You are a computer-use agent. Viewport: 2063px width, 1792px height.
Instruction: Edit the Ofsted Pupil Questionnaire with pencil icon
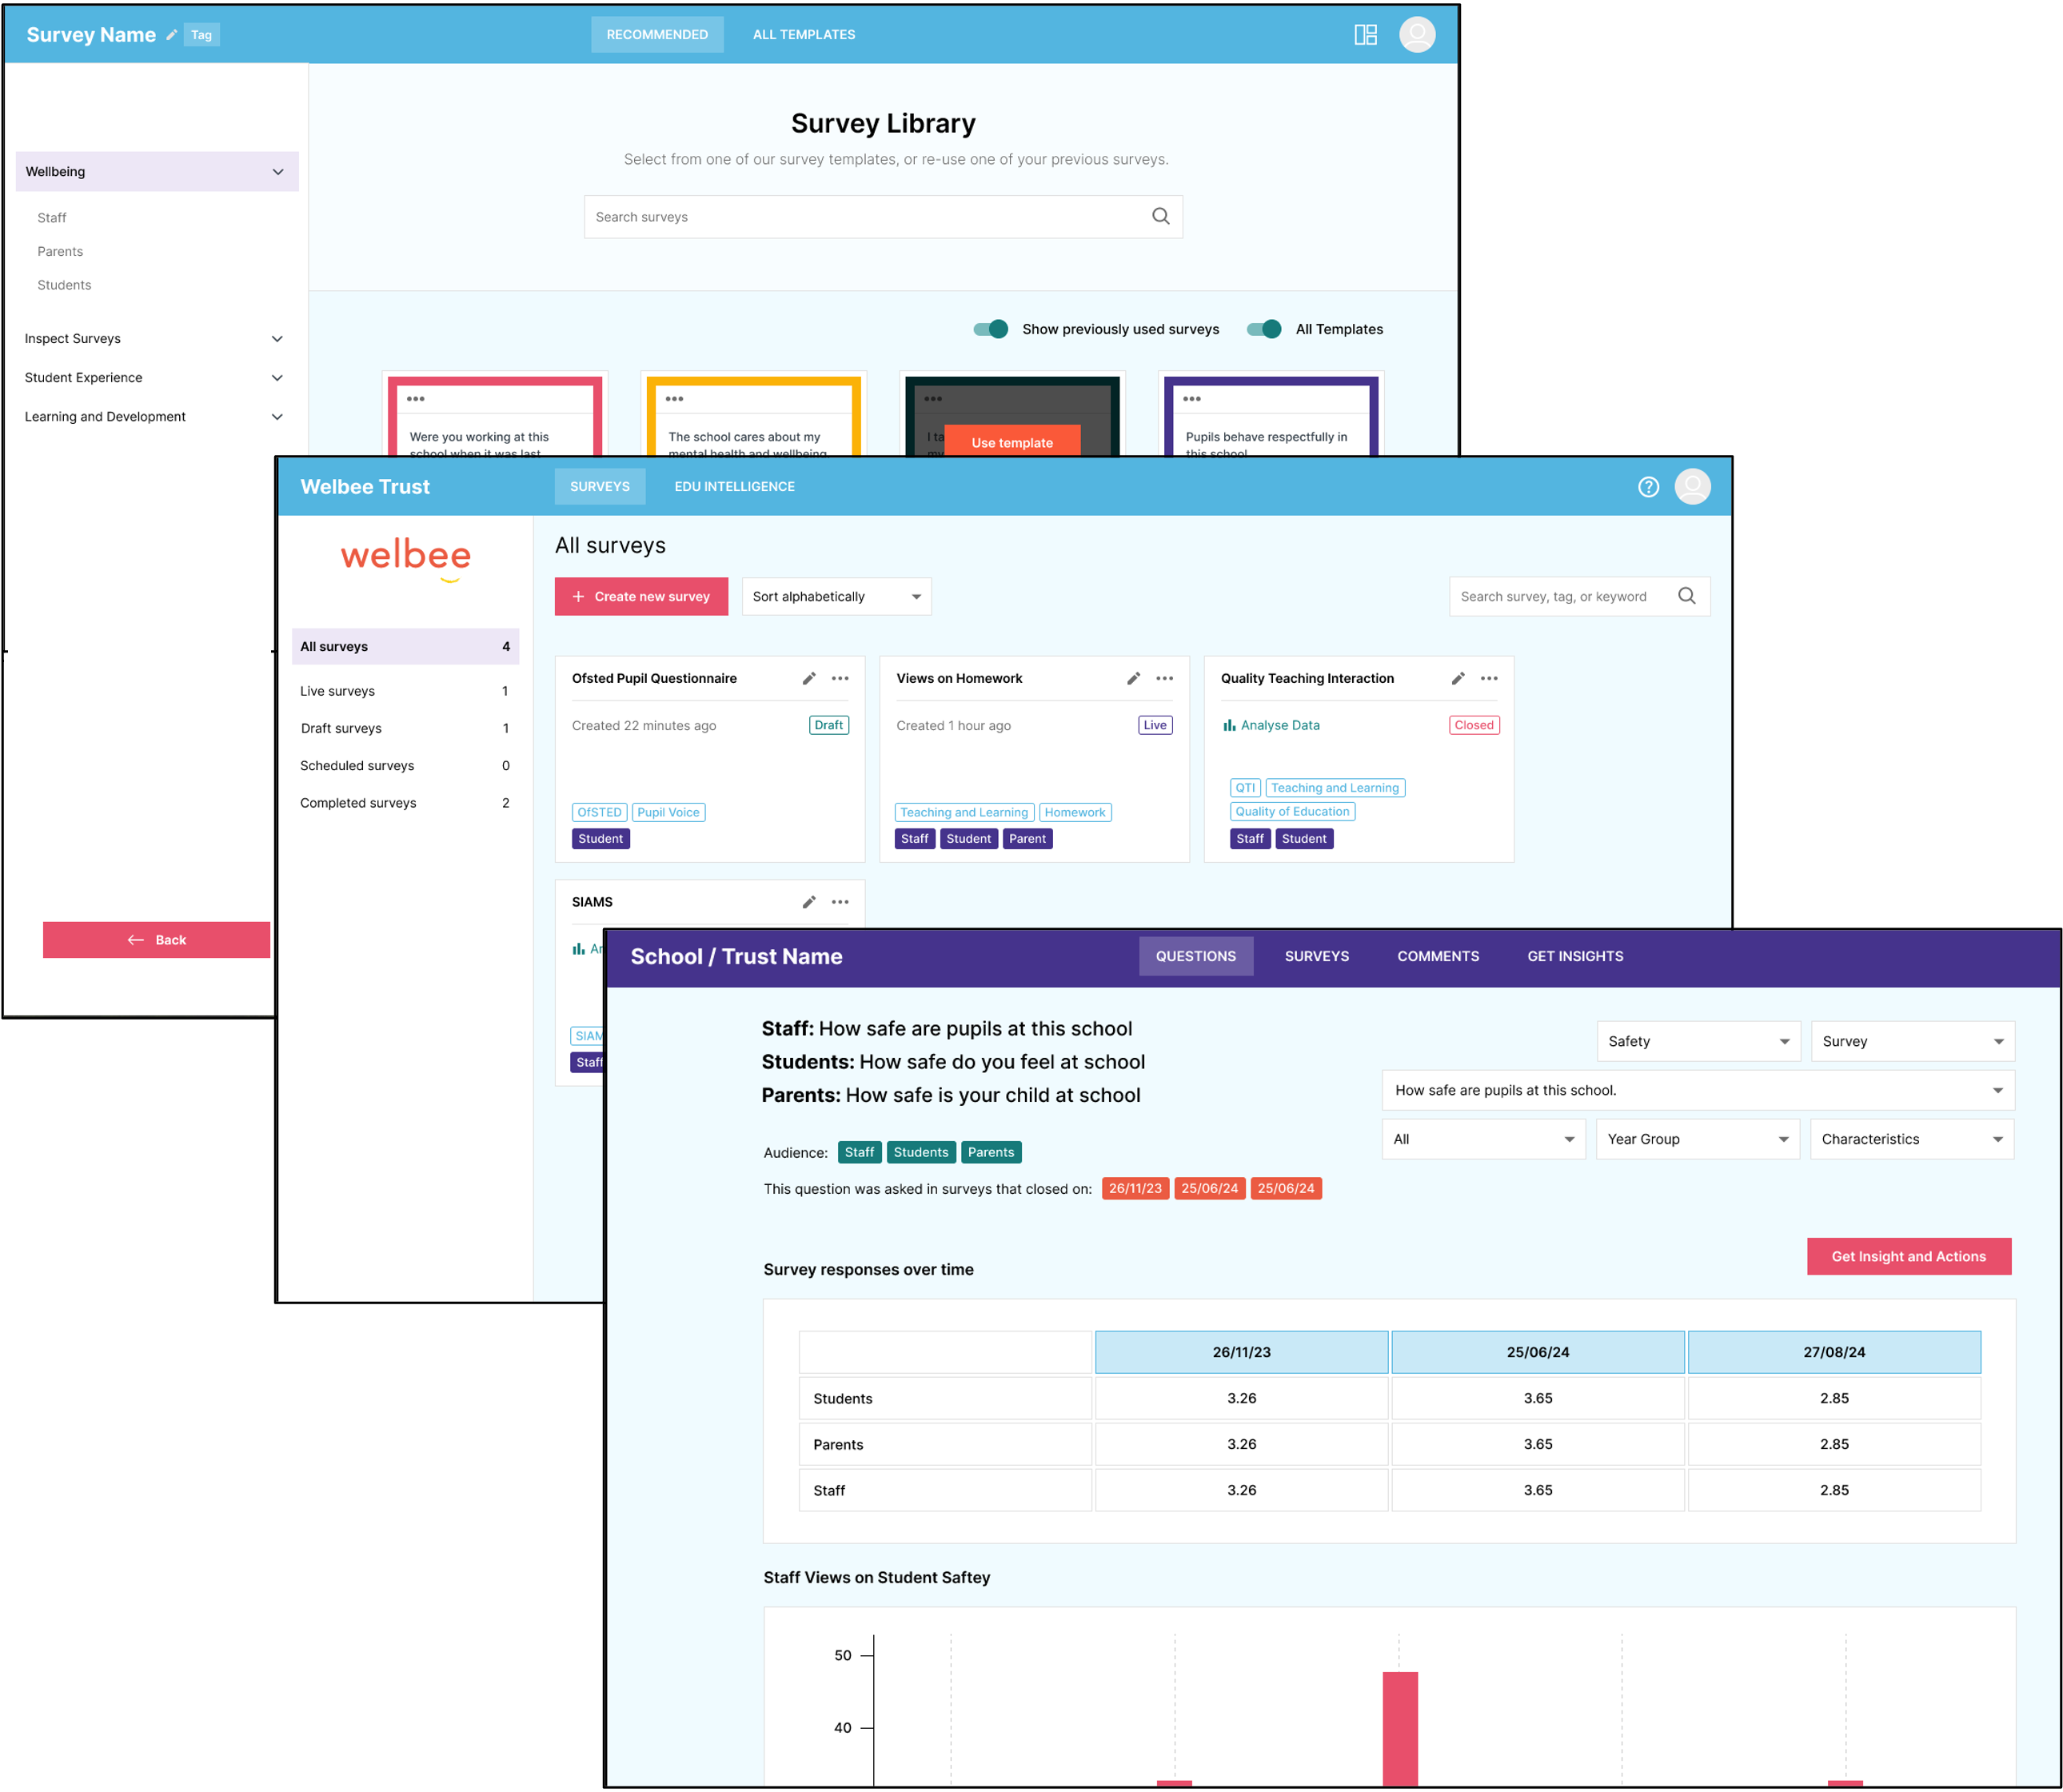point(809,679)
